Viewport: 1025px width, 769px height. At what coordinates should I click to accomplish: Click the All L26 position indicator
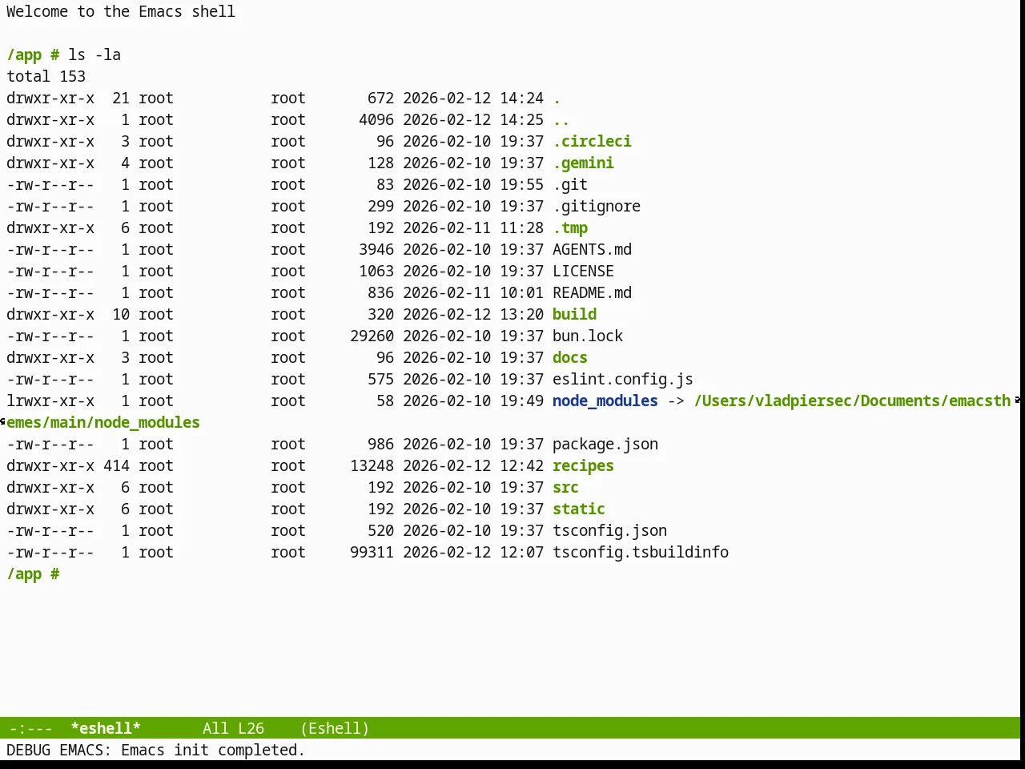point(233,728)
